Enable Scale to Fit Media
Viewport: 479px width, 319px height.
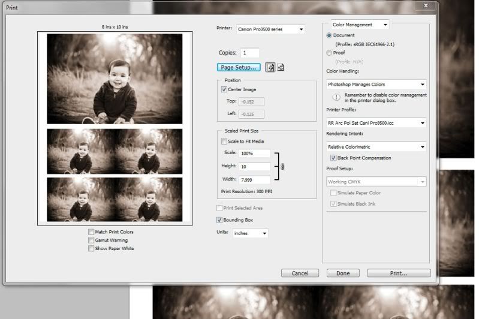tap(224, 142)
